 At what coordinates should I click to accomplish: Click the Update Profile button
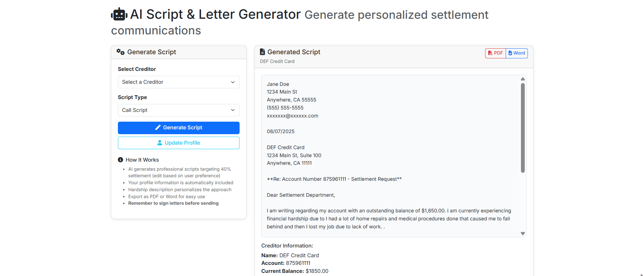178,143
